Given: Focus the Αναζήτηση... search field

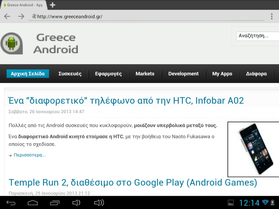Looking at the screenshot, I should pyautogui.click(x=257, y=36).
